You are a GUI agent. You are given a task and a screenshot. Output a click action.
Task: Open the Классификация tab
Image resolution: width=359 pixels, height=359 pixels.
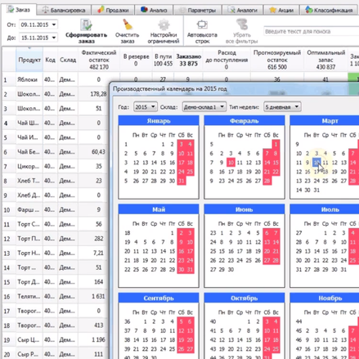329,11
